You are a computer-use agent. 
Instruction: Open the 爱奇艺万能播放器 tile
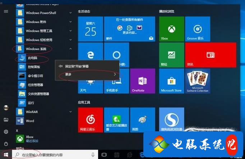(x=116, y=120)
